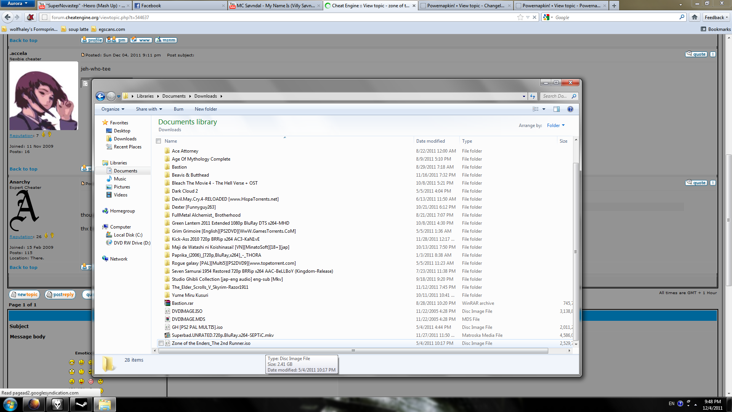
Task: Click the Explorer back navigation arrow
Action: coord(100,96)
